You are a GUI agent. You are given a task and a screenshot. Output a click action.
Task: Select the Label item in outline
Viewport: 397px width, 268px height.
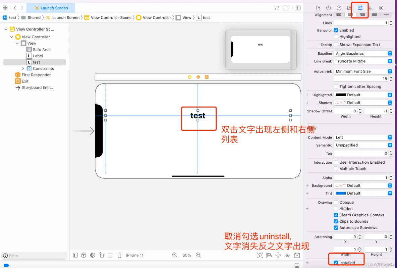coord(35,56)
